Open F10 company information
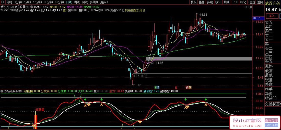The image size is (281, 130). pyautogui.click(x=235, y=2)
